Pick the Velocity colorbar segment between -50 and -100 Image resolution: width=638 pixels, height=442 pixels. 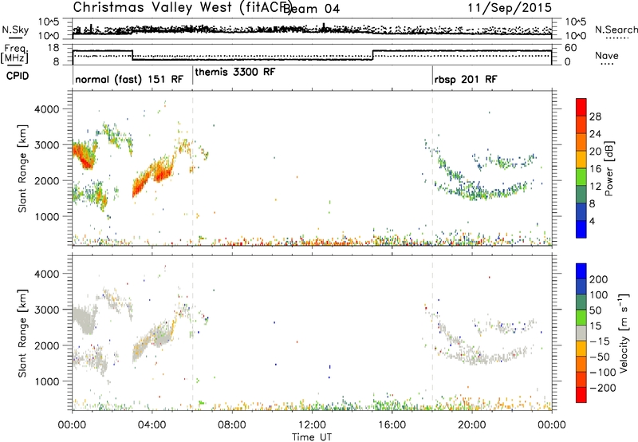tap(581, 364)
